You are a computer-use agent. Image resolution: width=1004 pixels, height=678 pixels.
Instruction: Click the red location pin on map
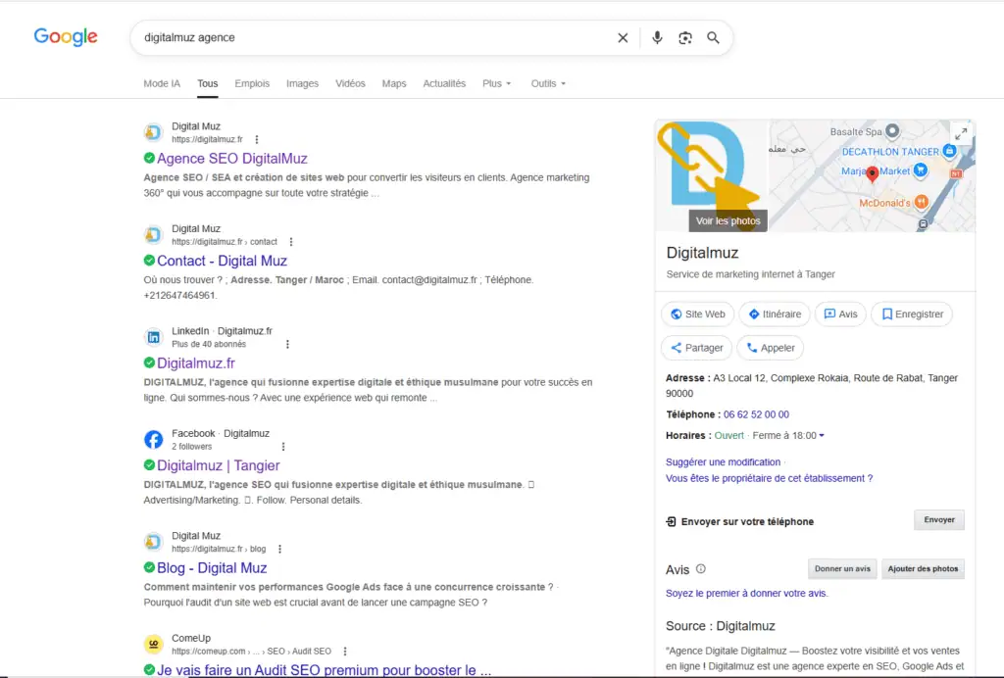[x=872, y=174]
